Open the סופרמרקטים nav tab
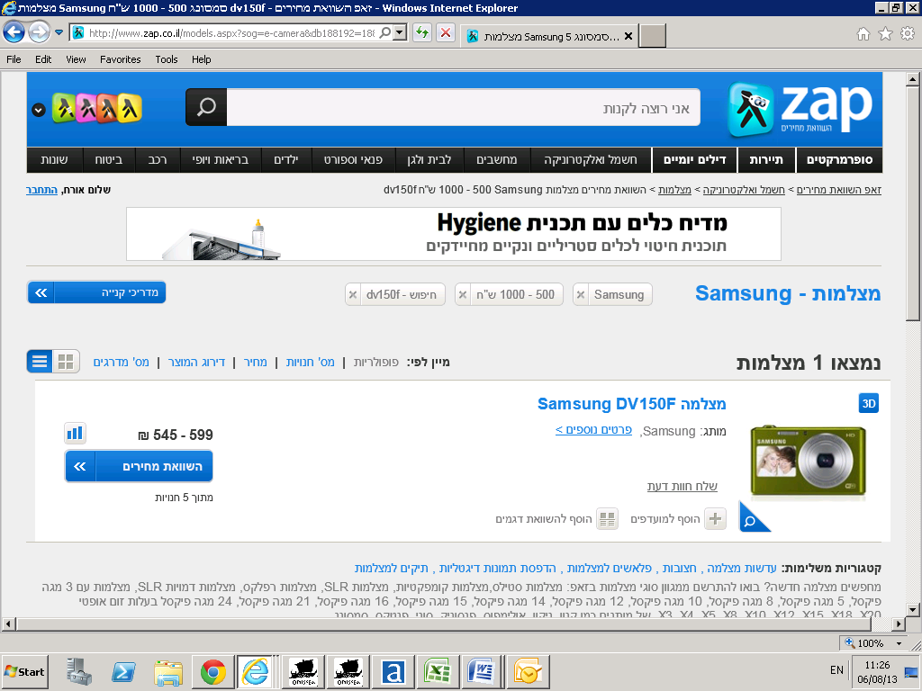Viewport: 922px width, 691px height. pos(839,160)
